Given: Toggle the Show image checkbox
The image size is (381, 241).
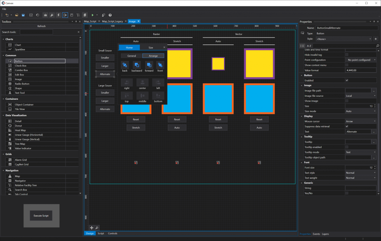Looking at the screenshot, I should tap(347, 101).
